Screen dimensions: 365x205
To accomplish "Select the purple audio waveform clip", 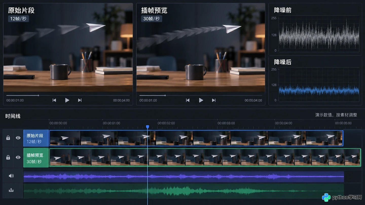I will pos(184,176).
